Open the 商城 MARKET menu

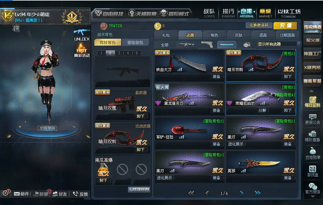click(265, 13)
